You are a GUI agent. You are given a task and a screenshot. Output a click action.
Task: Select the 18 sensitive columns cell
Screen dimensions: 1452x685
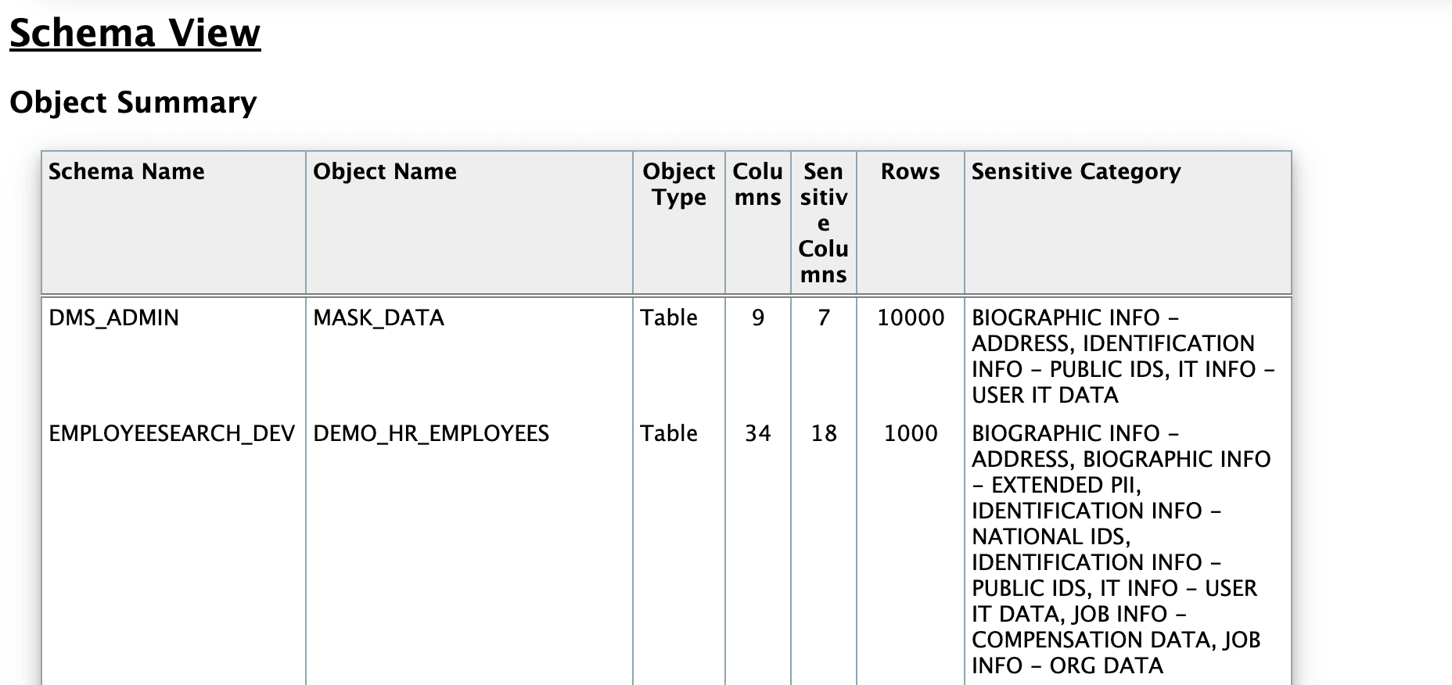pyautogui.click(x=824, y=433)
